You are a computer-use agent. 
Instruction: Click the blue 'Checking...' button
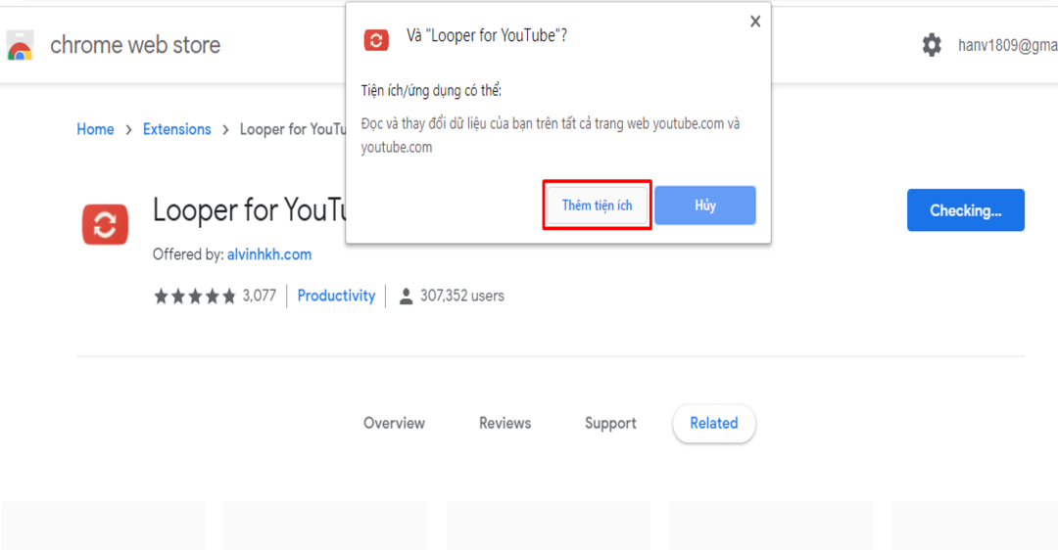click(x=966, y=210)
